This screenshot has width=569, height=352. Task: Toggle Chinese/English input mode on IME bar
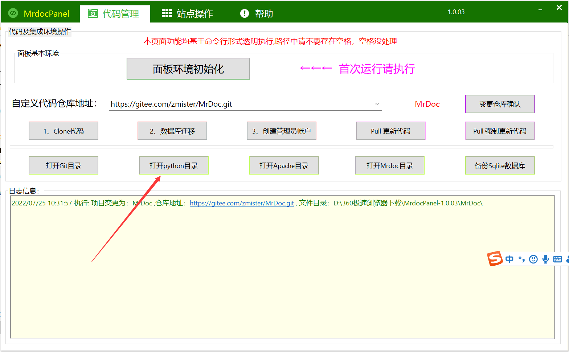point(509,259)
